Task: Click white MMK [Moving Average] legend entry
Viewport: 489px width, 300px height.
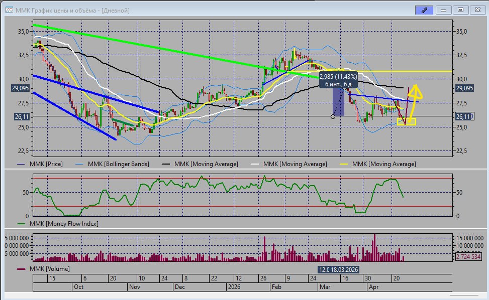Action: coord(289,164)
